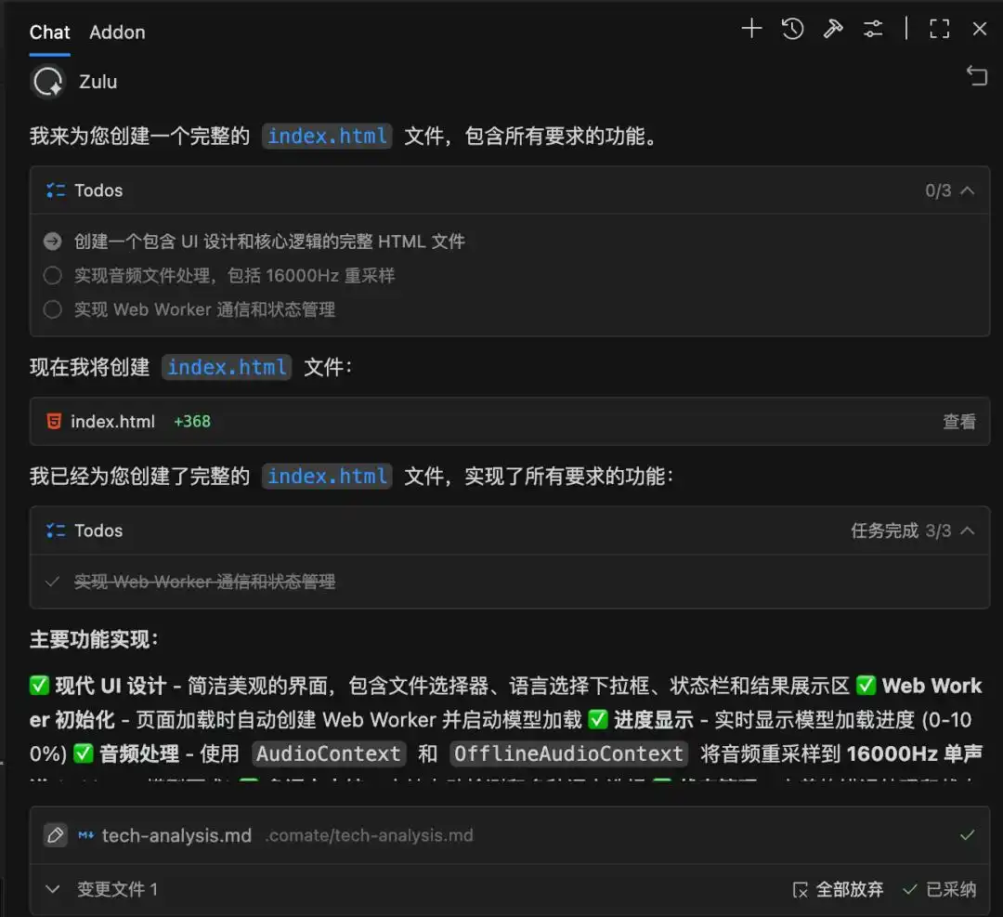Collapse the 变更文件 1 section

point(53,889)
